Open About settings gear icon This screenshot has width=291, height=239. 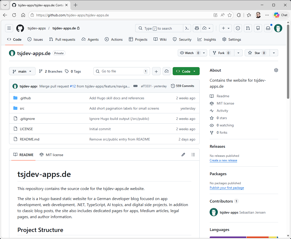pos(276,70)
